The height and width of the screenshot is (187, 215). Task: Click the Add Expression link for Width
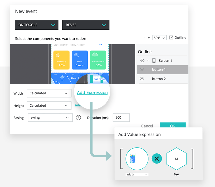(x=92, y=93)
